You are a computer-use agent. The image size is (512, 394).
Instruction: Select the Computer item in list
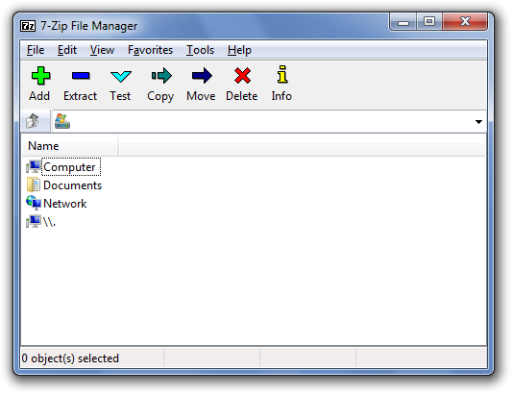69,167
